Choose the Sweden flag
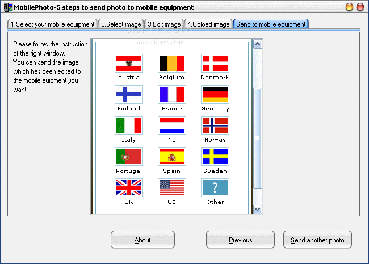 (215, 157)
